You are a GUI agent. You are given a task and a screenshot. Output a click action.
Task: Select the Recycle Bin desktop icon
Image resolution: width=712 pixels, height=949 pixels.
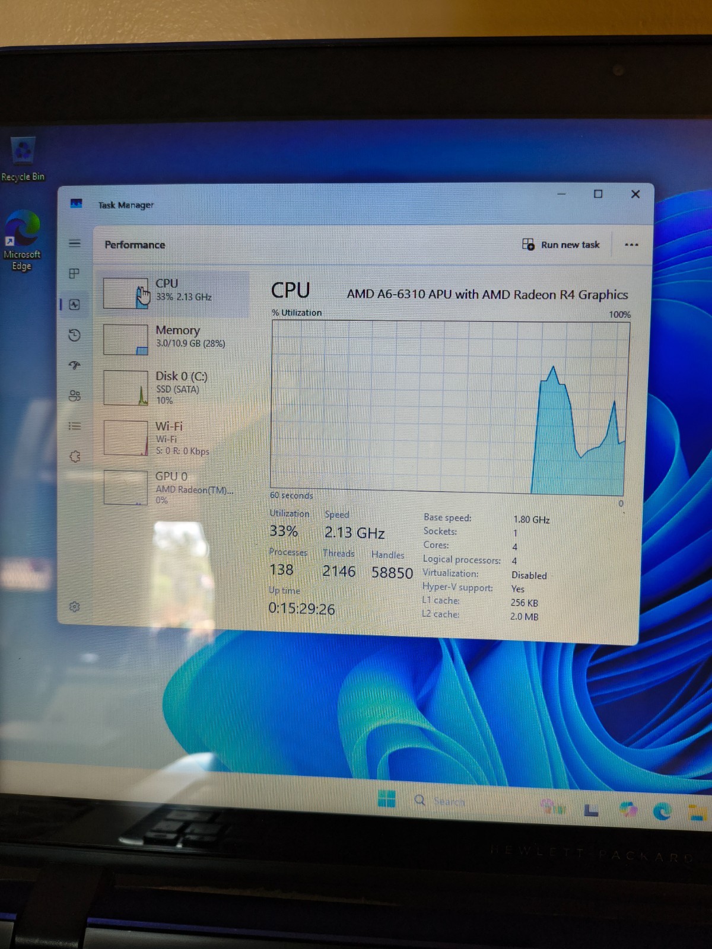coord(23,159)
